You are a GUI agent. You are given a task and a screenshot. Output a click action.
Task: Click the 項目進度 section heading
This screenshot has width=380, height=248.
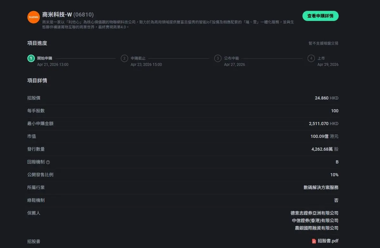(x=37, y=43)
